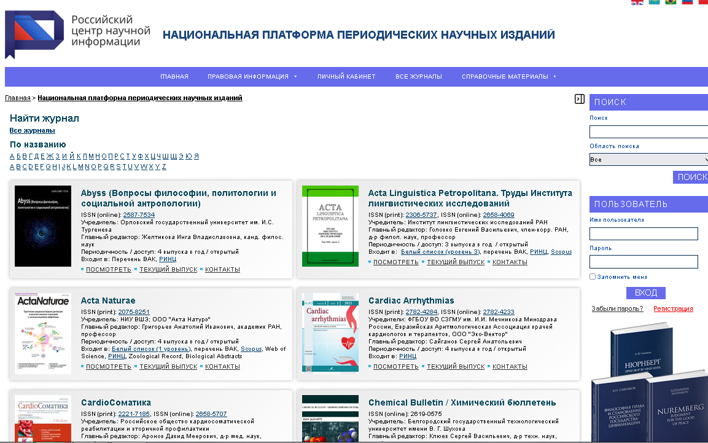Click the "Забыли пароль?" link
This screenshot has height=443, width=708.
(x=617, y=308)
